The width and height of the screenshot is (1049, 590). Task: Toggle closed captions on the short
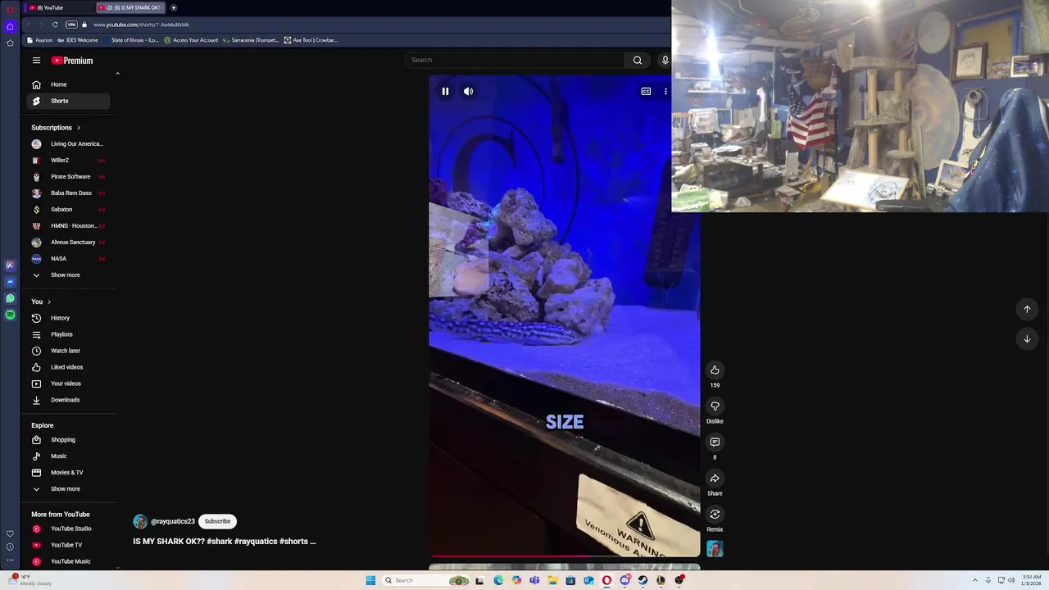(x=646, y=91)
